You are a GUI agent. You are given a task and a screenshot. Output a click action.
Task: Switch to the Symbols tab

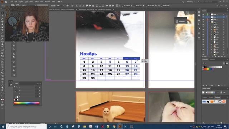[218, 97]
